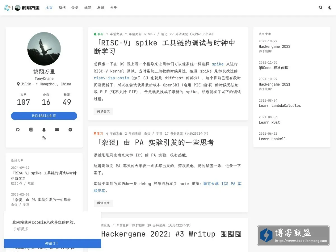The height and width of the screenshot is (252, 336).
Task: Toggle dark mode moon icon
Action: coord(330,8)
